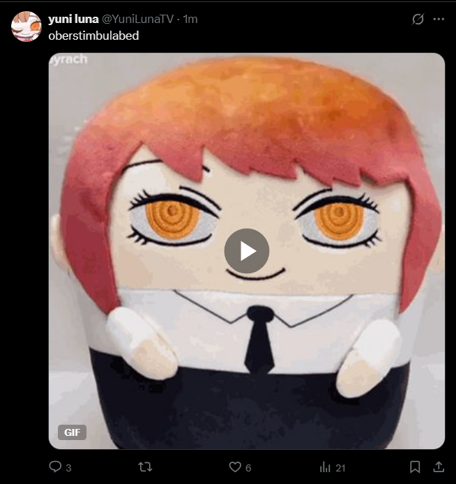
Task: Open the plush doll GIF image
Action: pyautogui.click(x=247, y=251)
